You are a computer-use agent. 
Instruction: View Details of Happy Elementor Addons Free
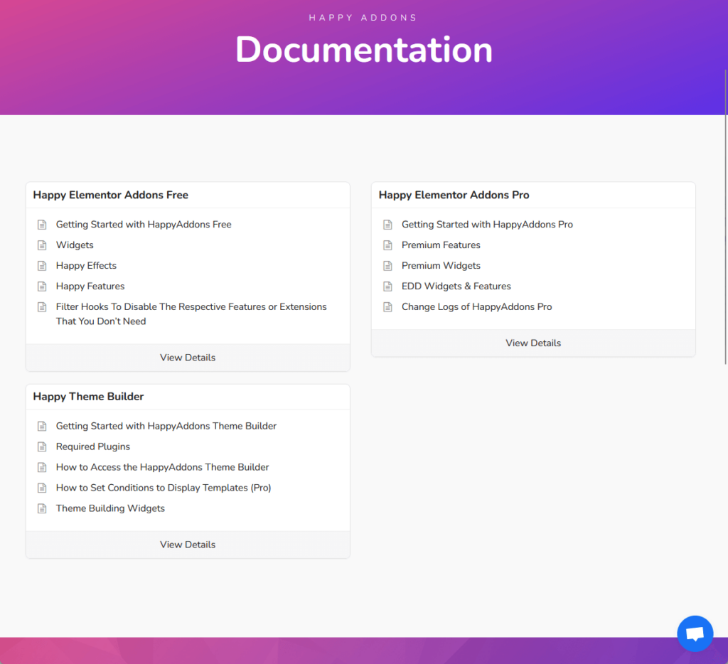(188, 358)
